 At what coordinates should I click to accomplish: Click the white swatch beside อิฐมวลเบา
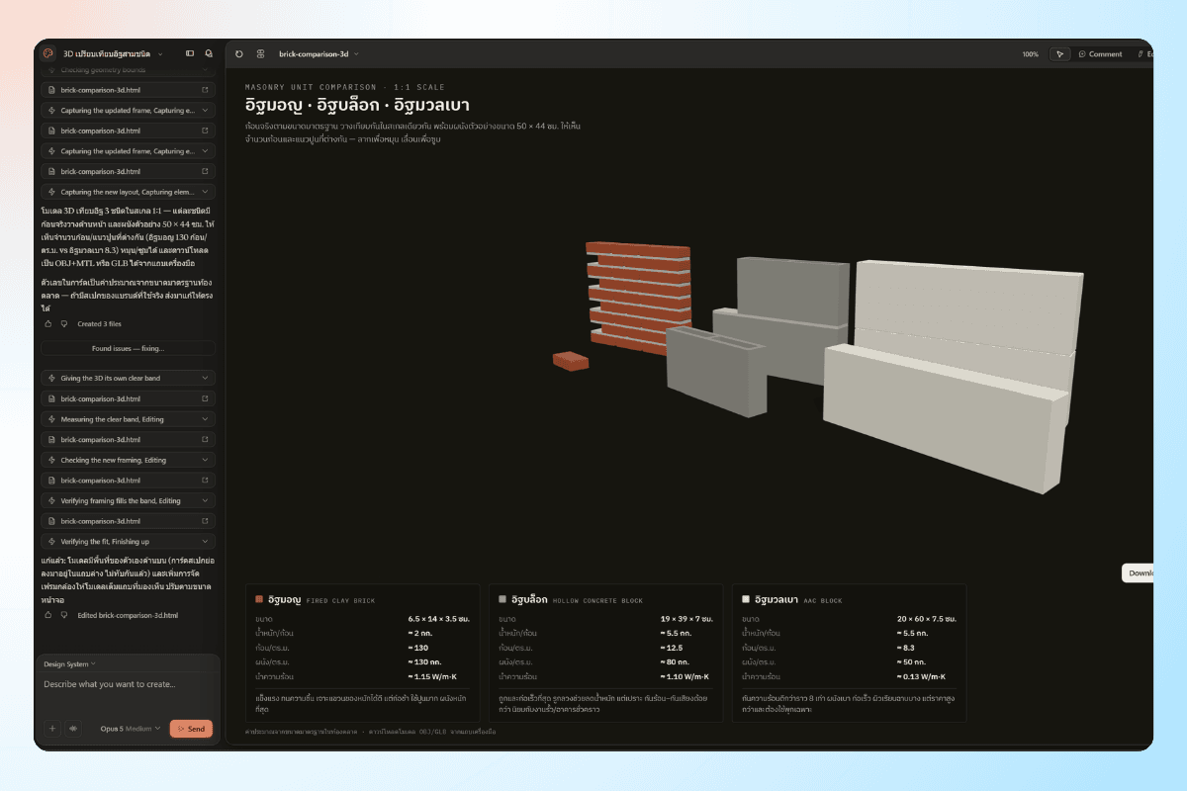click(746, 599)
